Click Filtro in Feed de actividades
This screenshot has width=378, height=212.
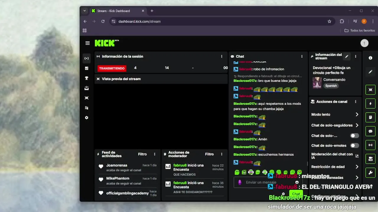pyautogui.click(x=142, y=154)
